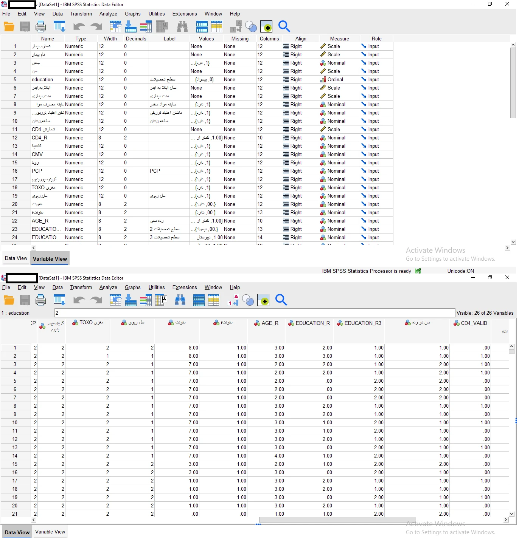Open Transform menu in lower window
The image size is (519, 538).
point(81,288)
